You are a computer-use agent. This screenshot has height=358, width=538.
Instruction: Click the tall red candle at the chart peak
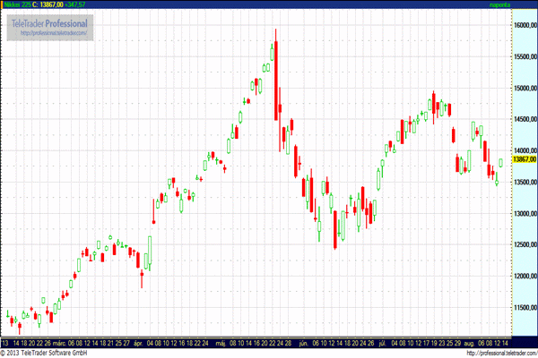point(275,81)
